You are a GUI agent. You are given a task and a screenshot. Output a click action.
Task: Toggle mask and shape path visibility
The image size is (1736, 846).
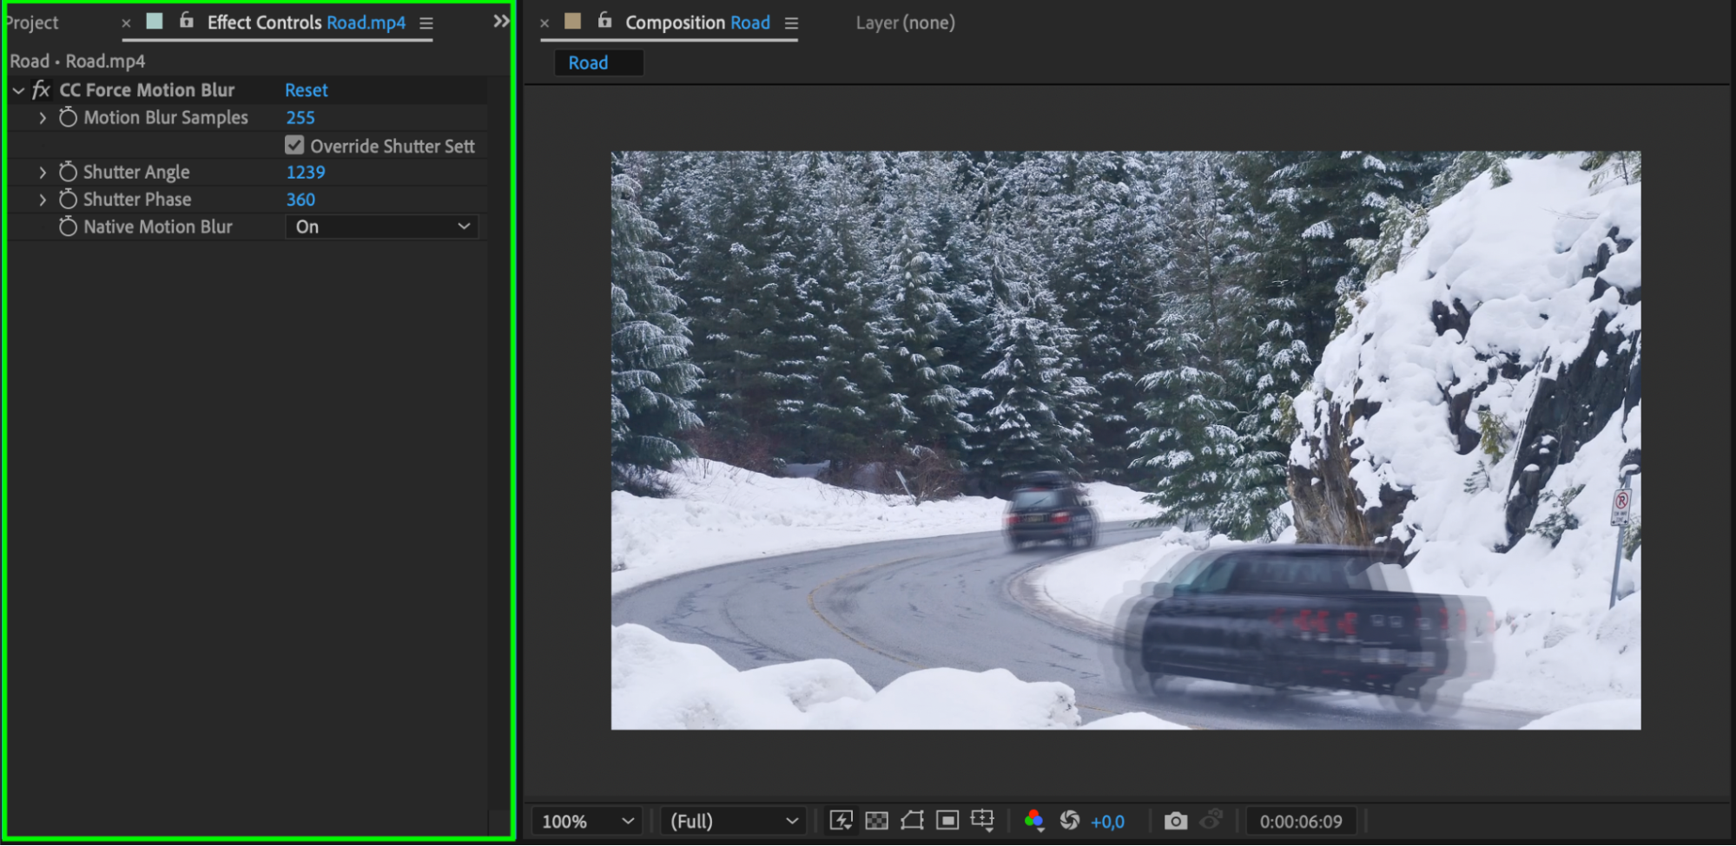click(912, 821)
